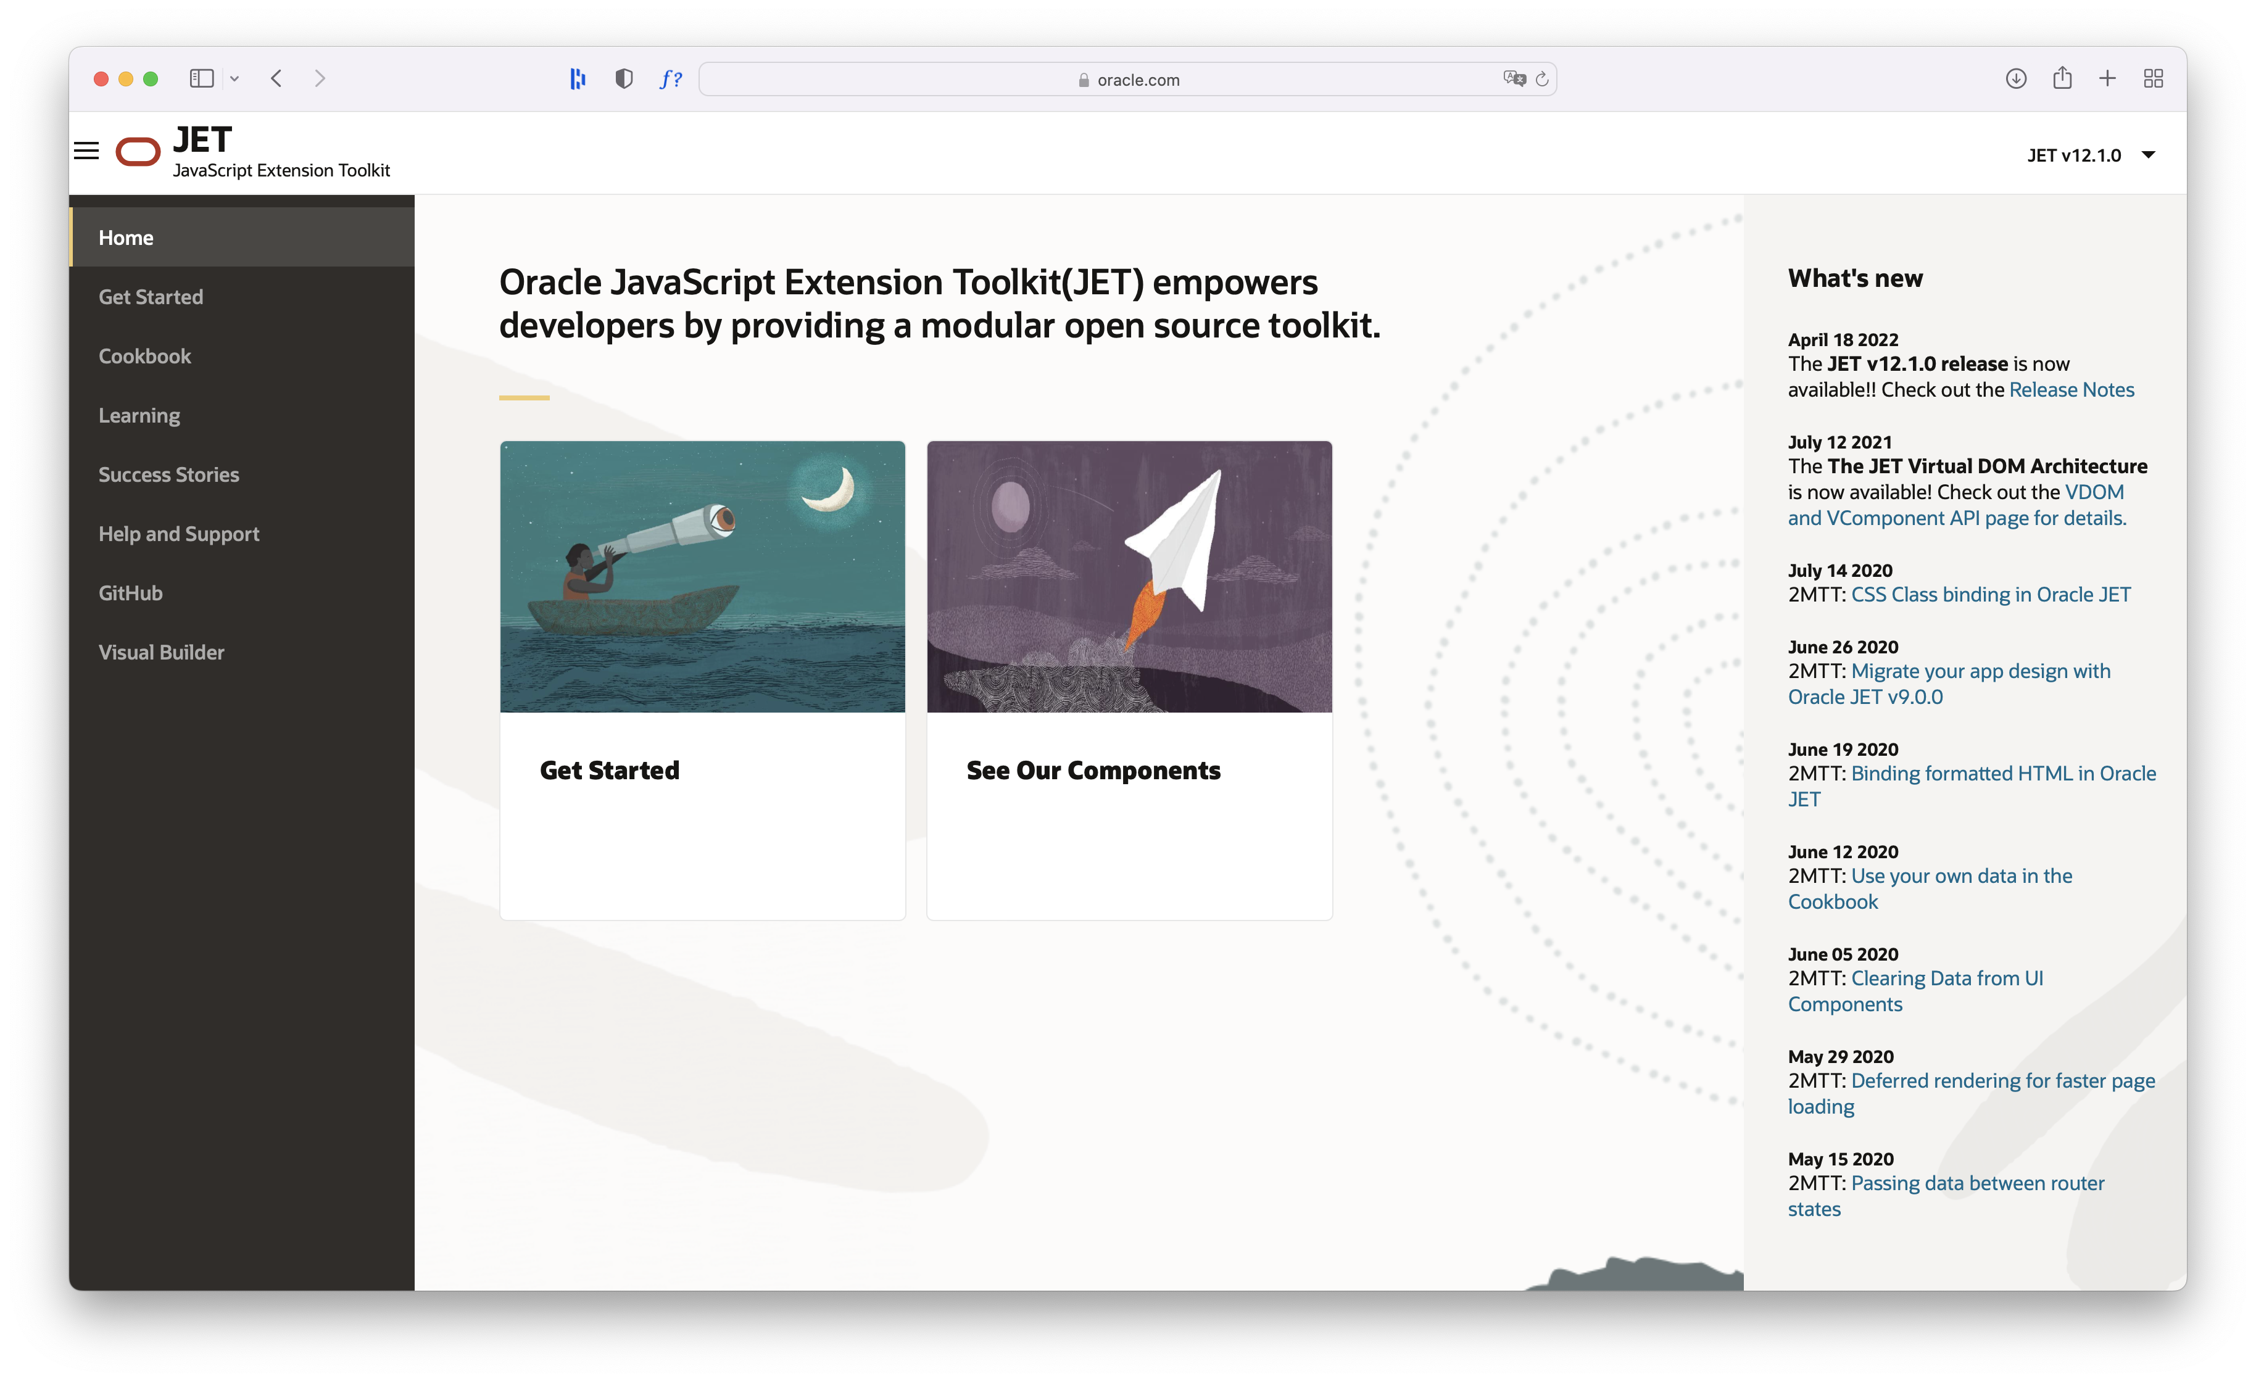This screenshot has width=2256, height=1382.
Task: Reload the page with the refresh icon
Action: (1542, 79)
